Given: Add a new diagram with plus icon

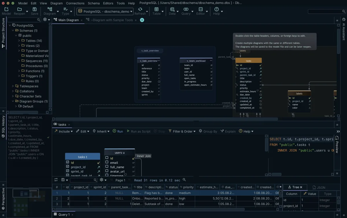Looking at the screenshot, I should coord(142,20).
